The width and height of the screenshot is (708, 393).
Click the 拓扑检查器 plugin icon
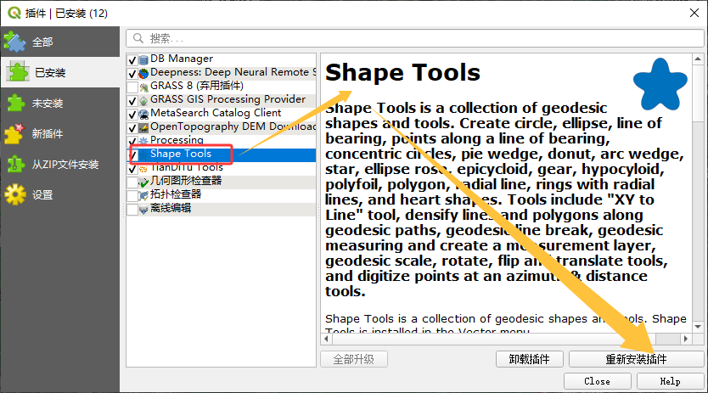coord(143,195)
